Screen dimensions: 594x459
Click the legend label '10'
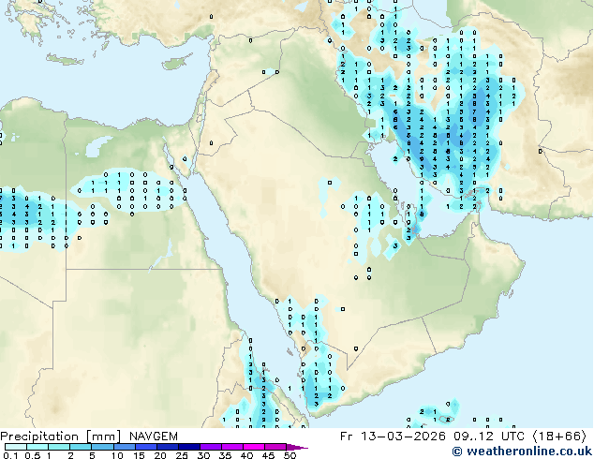(x=117, y=455)
